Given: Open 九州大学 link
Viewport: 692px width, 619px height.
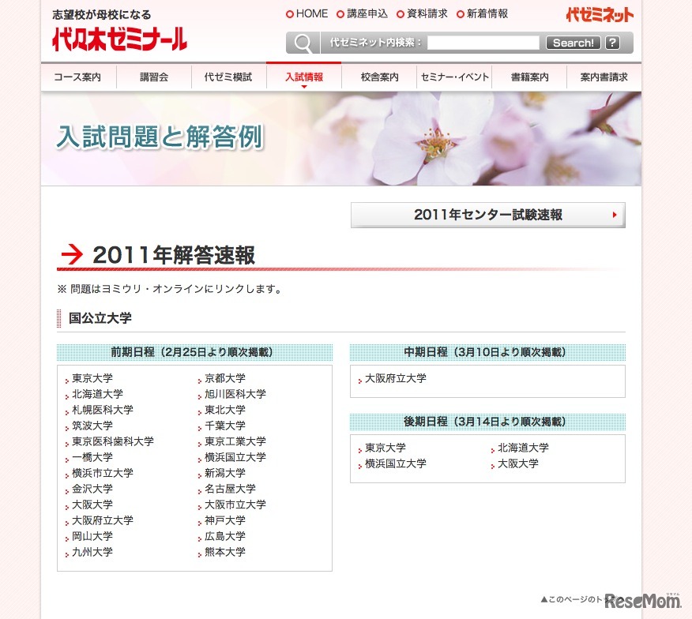Looking at the screenshot, I should coord(92,552).
